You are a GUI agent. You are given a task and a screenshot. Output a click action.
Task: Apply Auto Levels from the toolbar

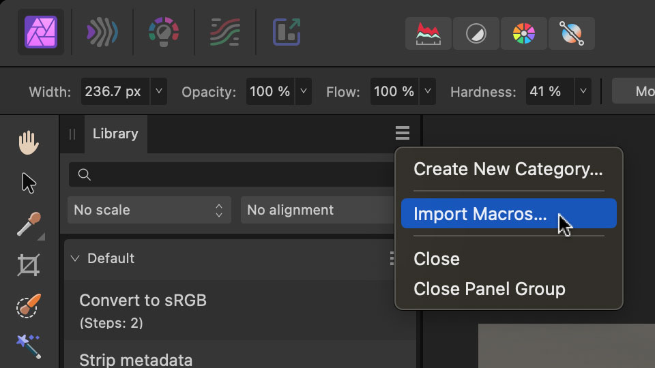[428, 33]
